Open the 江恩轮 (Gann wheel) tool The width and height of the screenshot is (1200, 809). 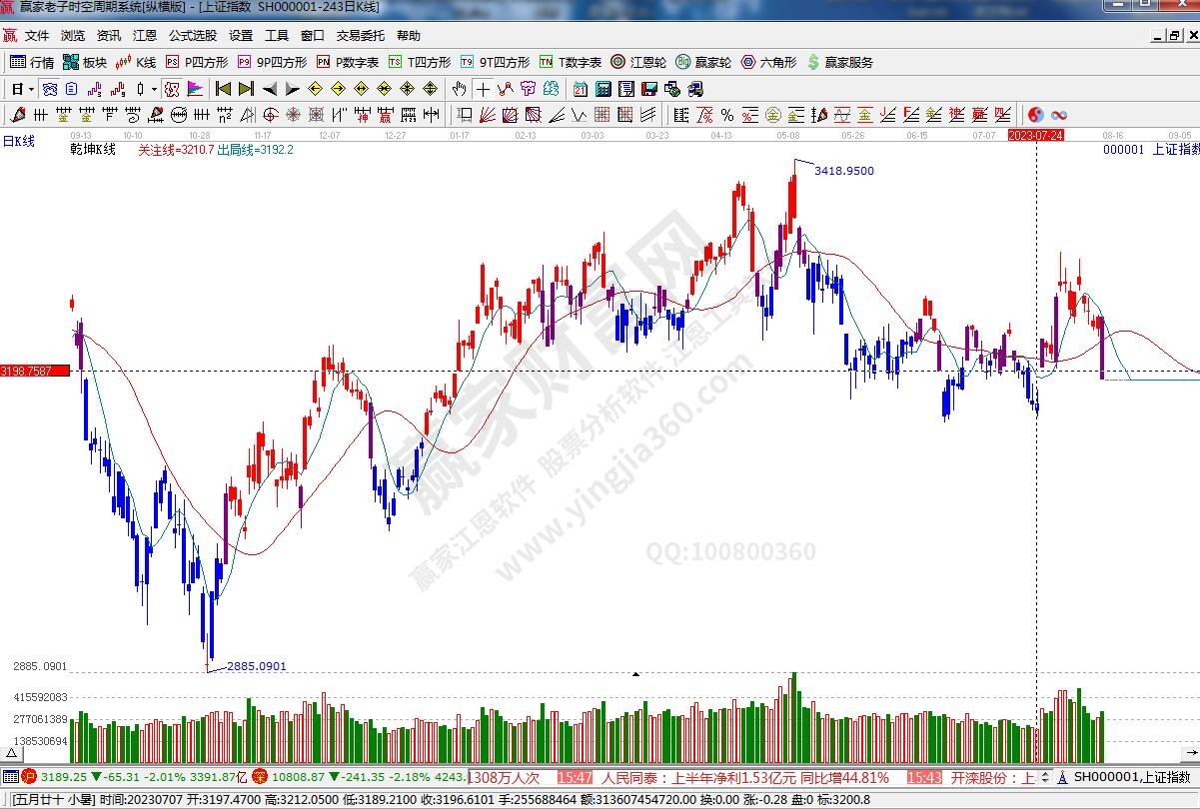tap(638, 62)
